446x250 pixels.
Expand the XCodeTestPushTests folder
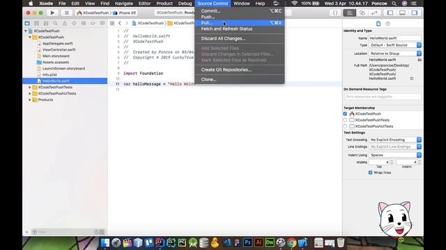point(30,87)
